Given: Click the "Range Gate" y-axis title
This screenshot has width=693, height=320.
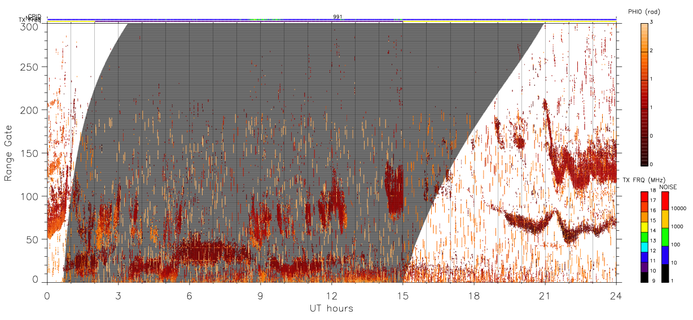Looking at the screenshot, I should (x=8, y=154).
